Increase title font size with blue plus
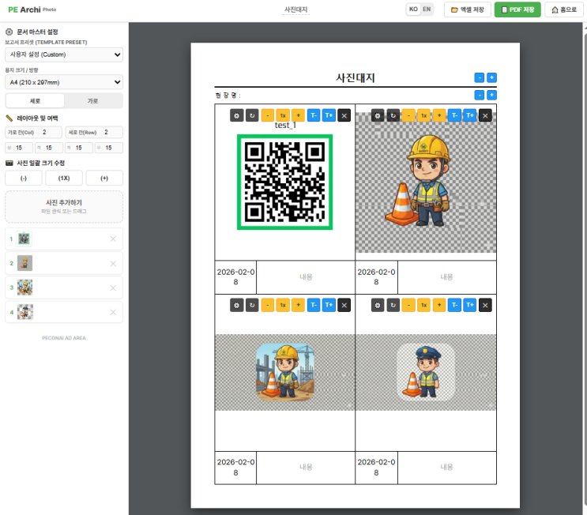Image resolution: width=587 pixels, height=515 pixels. (491, 77)
